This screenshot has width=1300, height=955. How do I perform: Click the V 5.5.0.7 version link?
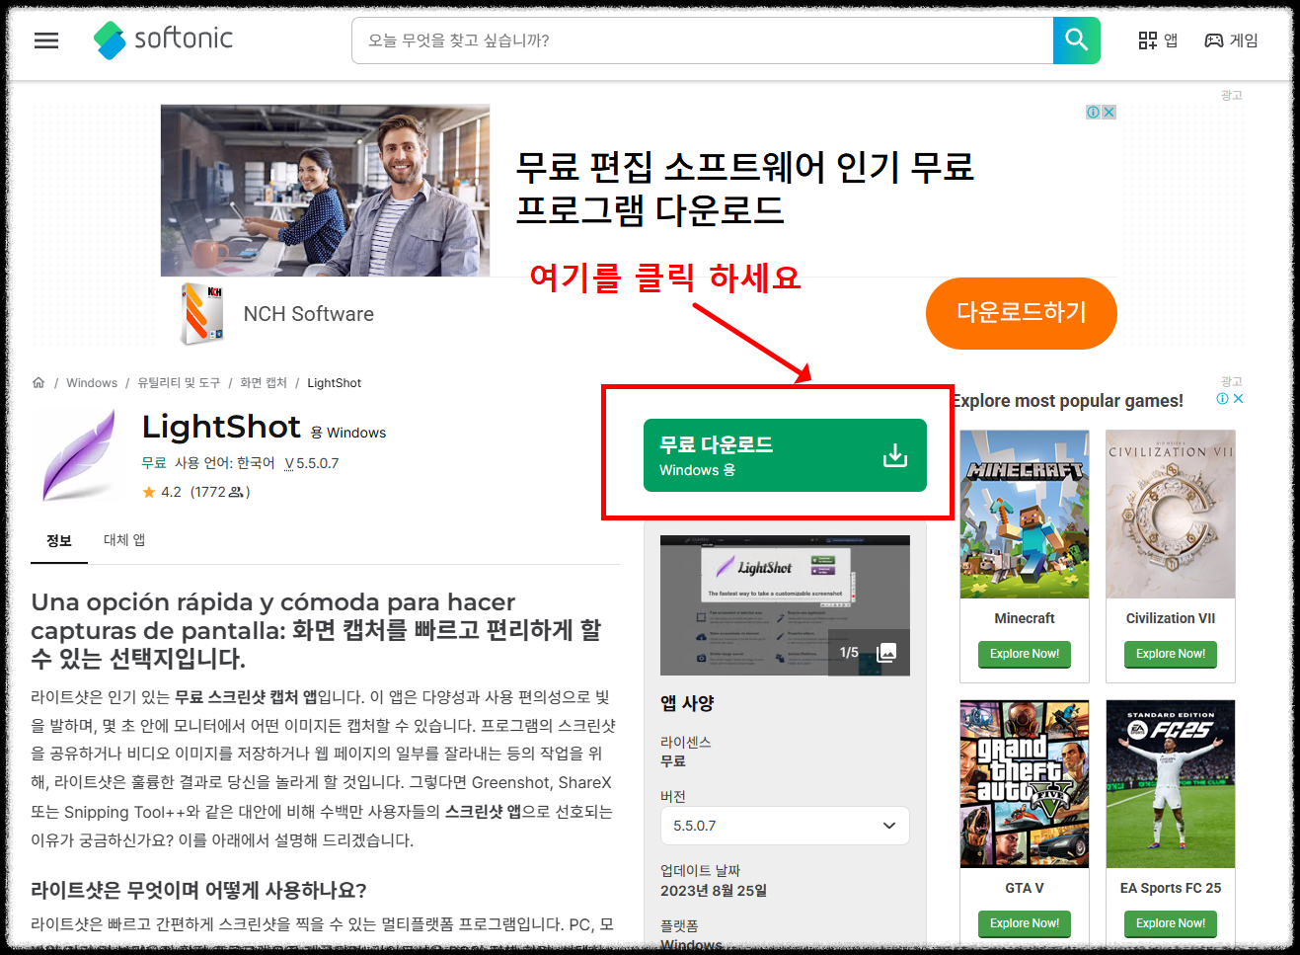[x=312, y=463]
